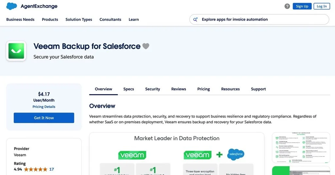
Task: Switch to the Reviews tab
Action: coord(179,89)
